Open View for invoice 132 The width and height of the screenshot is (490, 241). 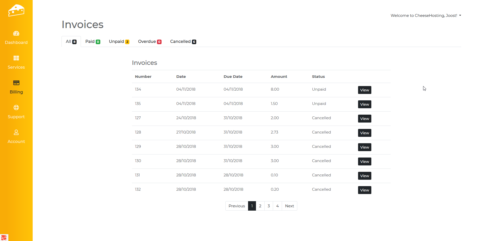[364, 190]
